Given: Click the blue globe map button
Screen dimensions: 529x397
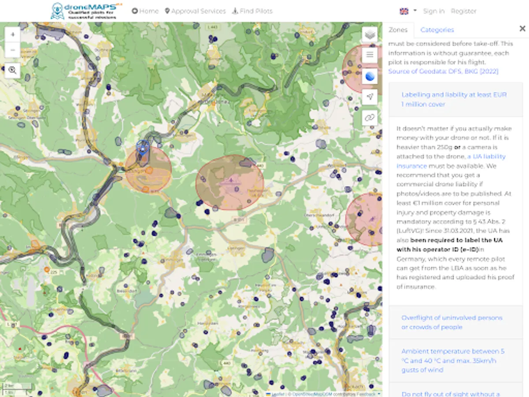Looking at the screenshot, I should 369,76.
